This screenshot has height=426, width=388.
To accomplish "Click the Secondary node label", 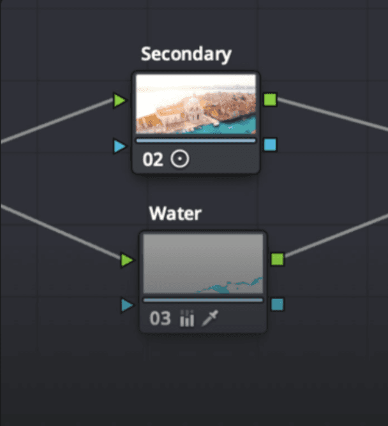I will pos(186,54).
